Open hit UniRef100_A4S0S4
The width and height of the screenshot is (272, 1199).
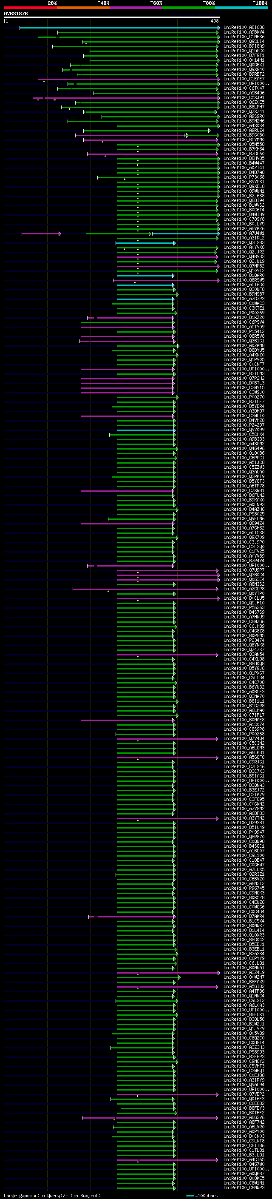point(244,125)
